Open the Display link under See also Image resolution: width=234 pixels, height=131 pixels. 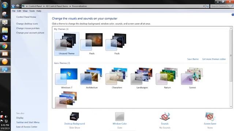tap(20, 118)
